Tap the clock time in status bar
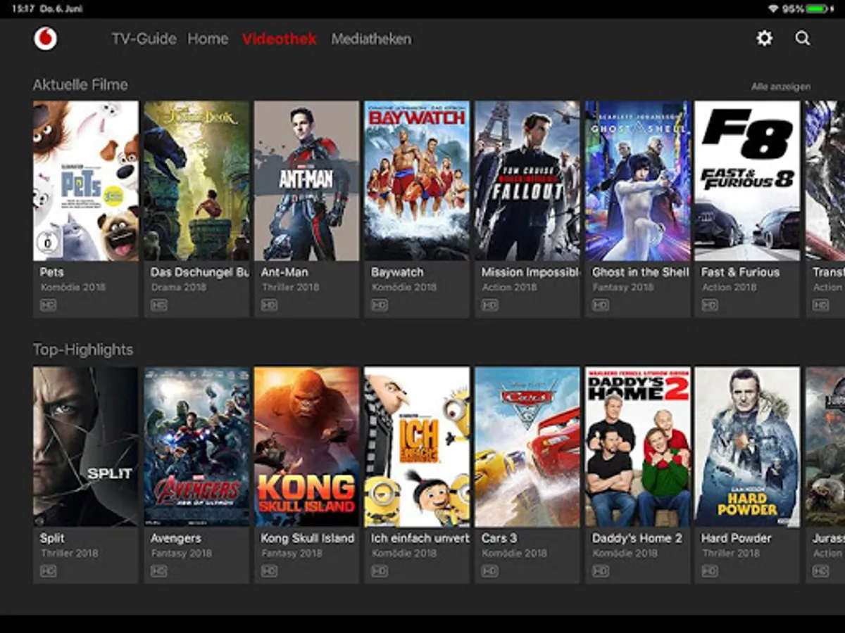Image resolution: width=845 pixels, height=633 pixels. (23, 8)
